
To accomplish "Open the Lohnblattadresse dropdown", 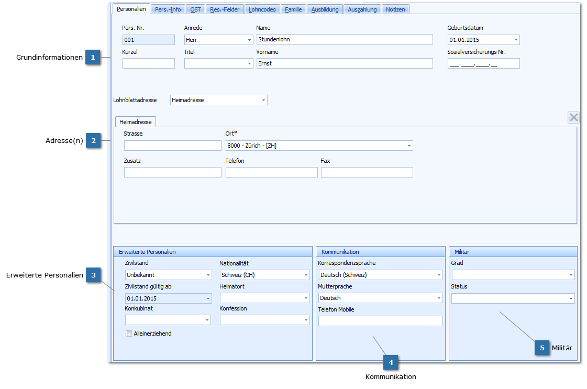I will 263,100.
